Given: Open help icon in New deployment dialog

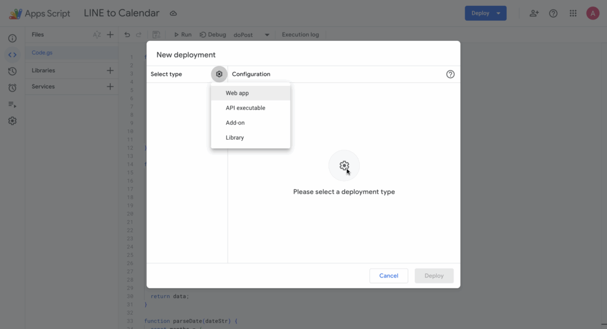Looking at the screenshot, I should click(x=451, y=74).
